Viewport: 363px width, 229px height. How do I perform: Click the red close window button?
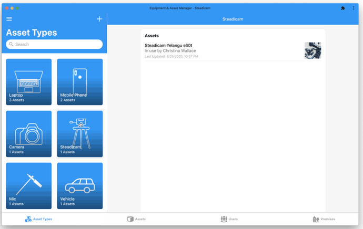pyautogui.click(x=7, y=8)
